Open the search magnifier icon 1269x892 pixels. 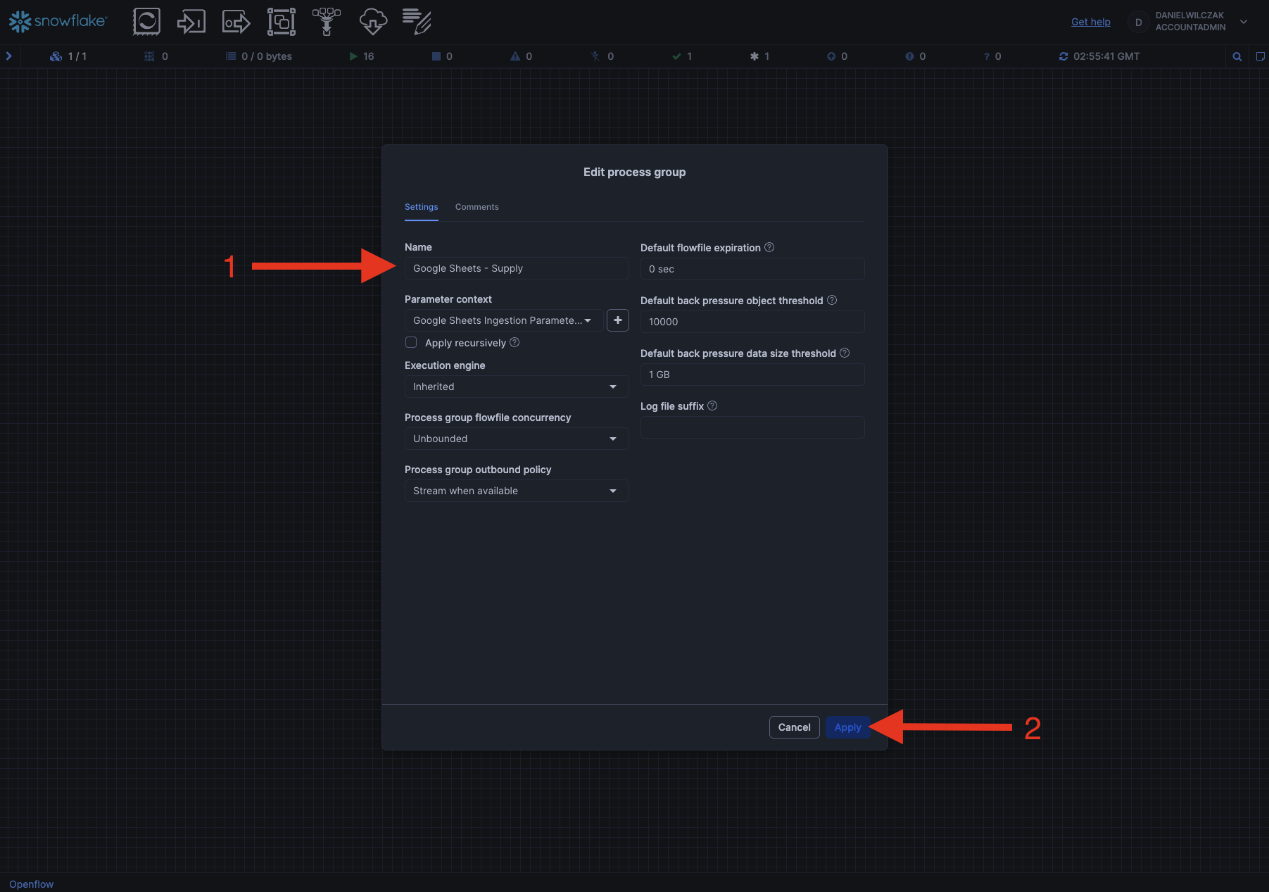tap(1237, 56)
